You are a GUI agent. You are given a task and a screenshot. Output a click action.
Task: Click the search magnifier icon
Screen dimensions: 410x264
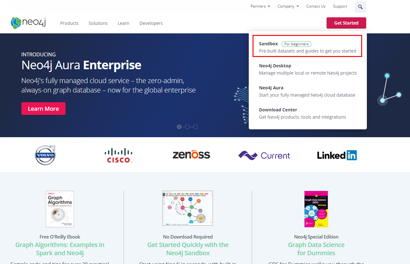coord(360,7)
